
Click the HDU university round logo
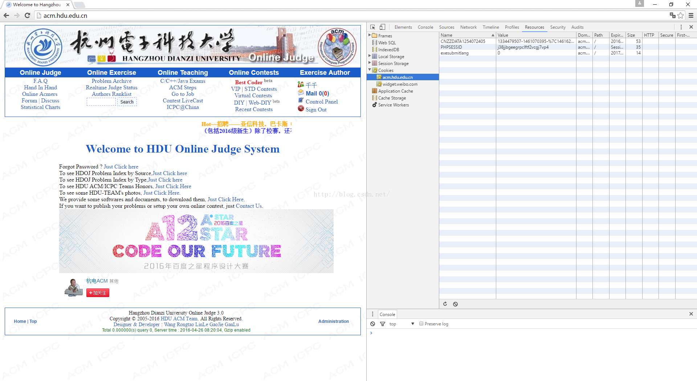tap(43, 48)
